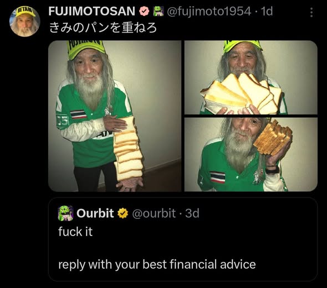The image size is (327, 288).
Task: Open the @fujimoto1954 handle link
Action: click(209, 11)
